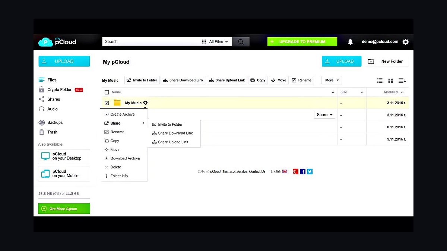Click Share Download Link in toolbar
Screen dimensions: 447x251
pyautogui.click(x=183, y=80)
